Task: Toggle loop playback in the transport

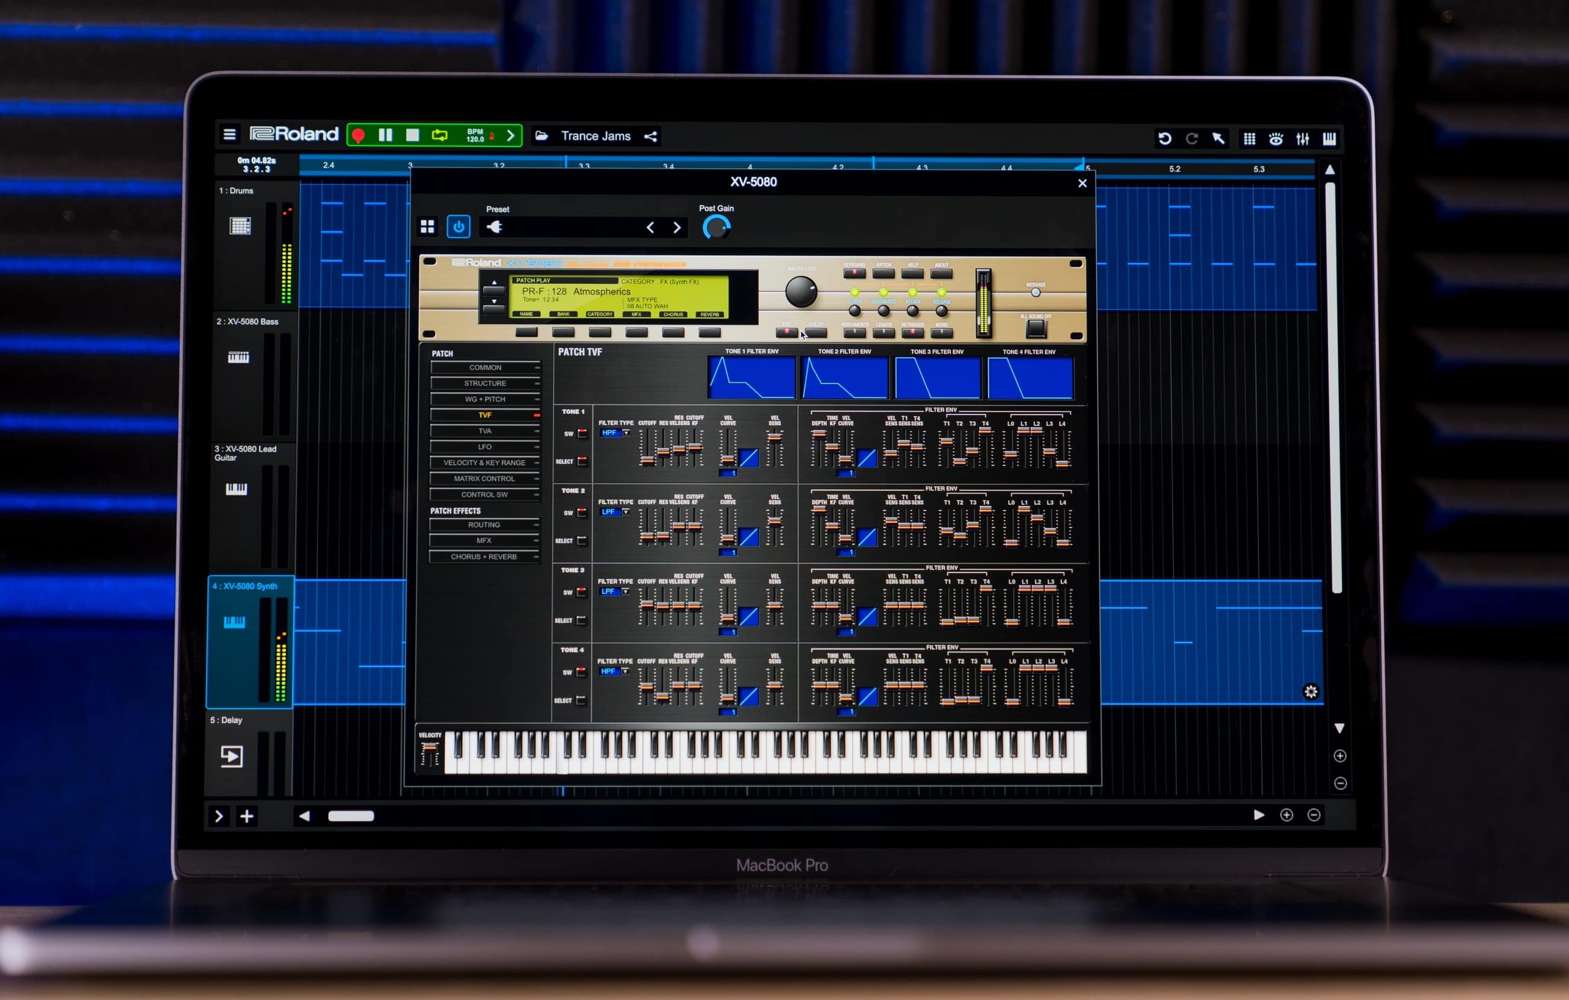Action: (440, 134)
